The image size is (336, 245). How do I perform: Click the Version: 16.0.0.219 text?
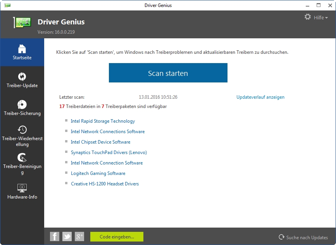[x=56, y=32]
